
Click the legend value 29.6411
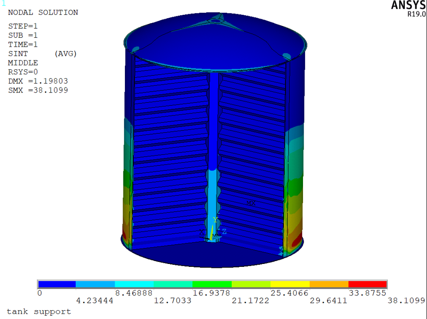pos(329,301)
